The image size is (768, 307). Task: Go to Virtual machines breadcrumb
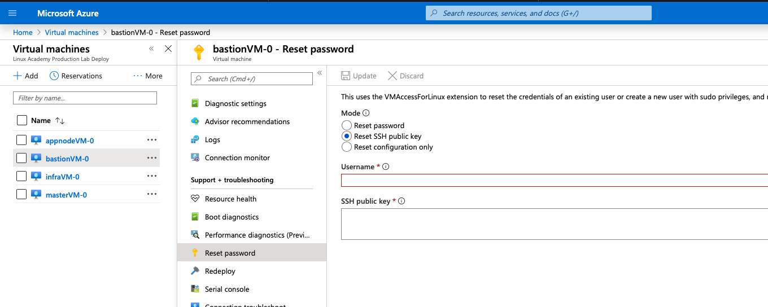72,32
